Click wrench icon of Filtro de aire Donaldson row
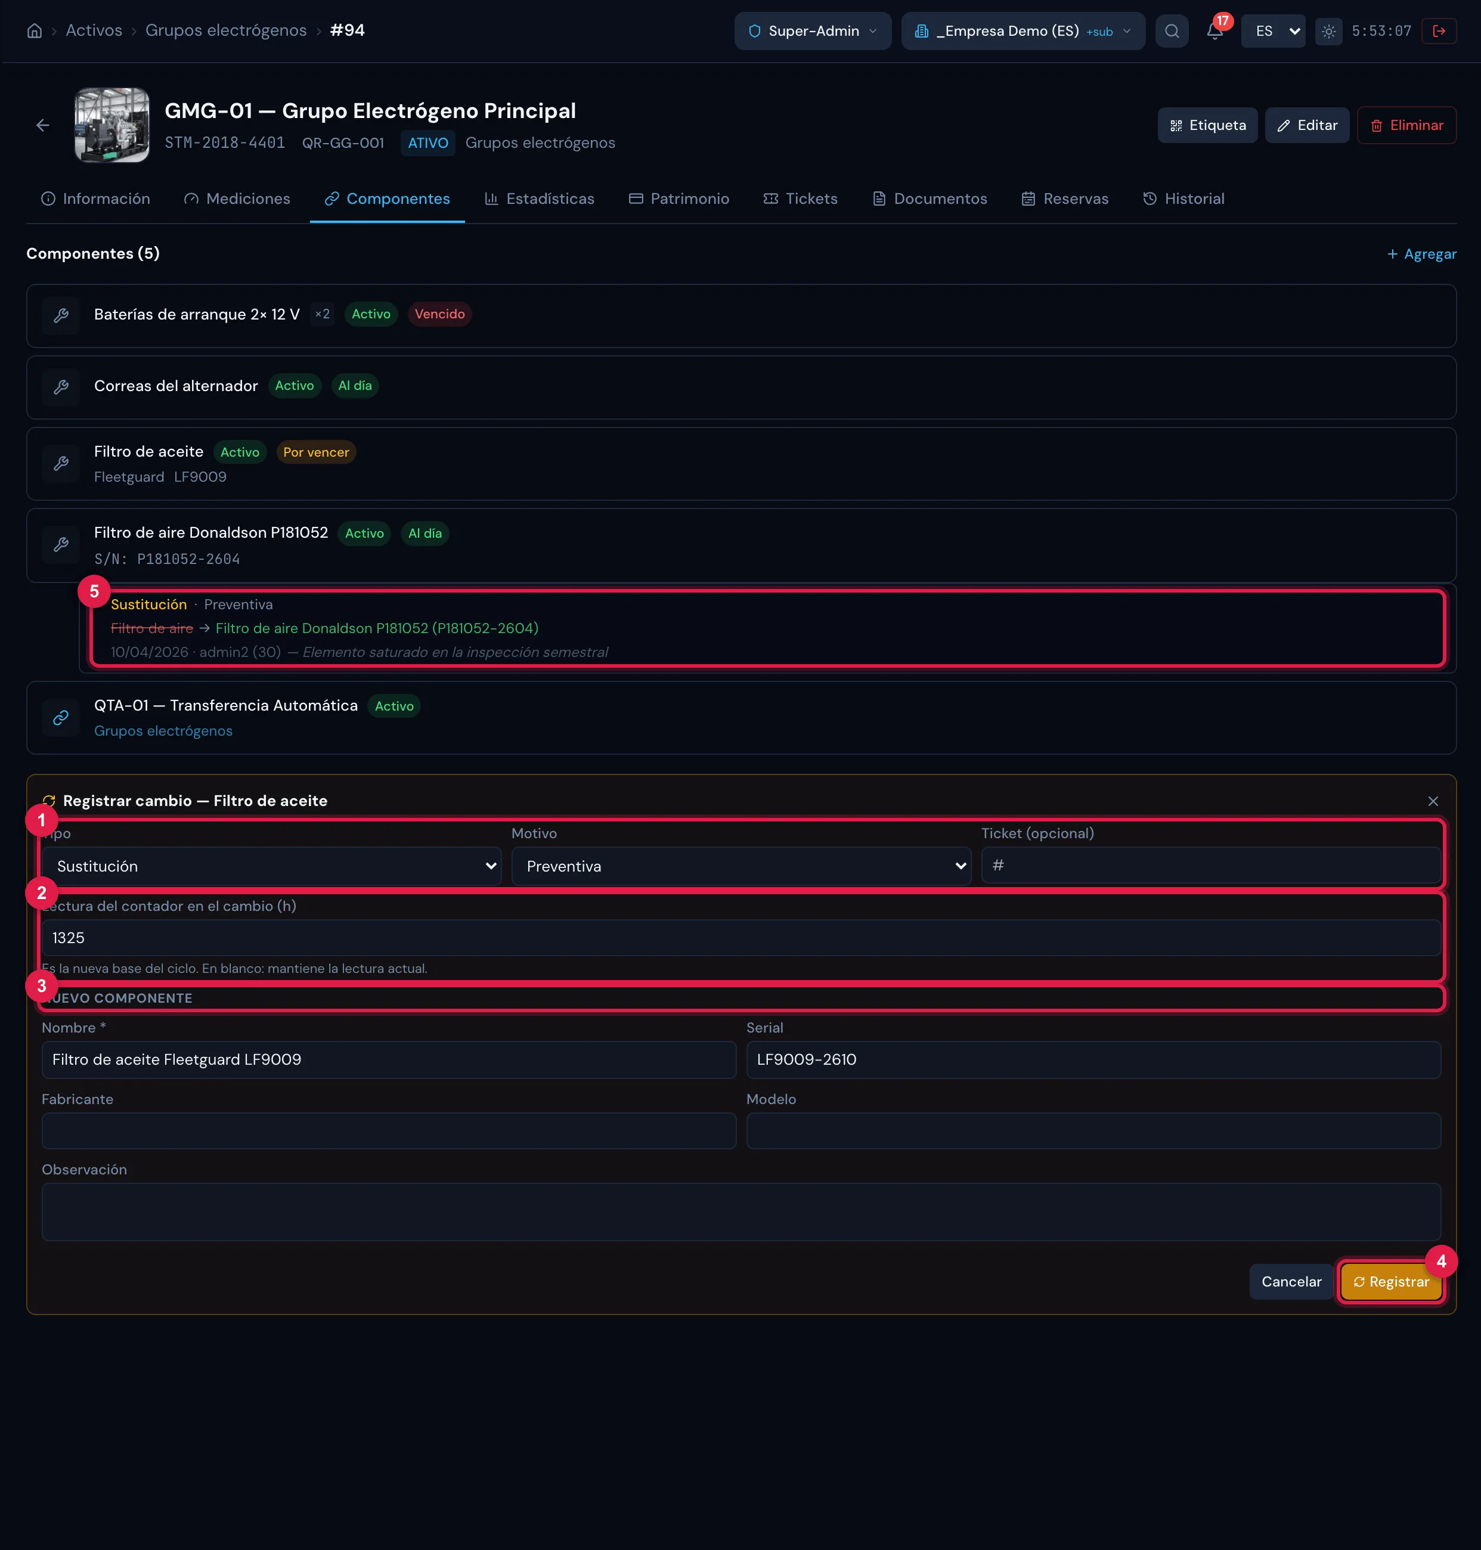1481x1550 pixels. point(61,544)
